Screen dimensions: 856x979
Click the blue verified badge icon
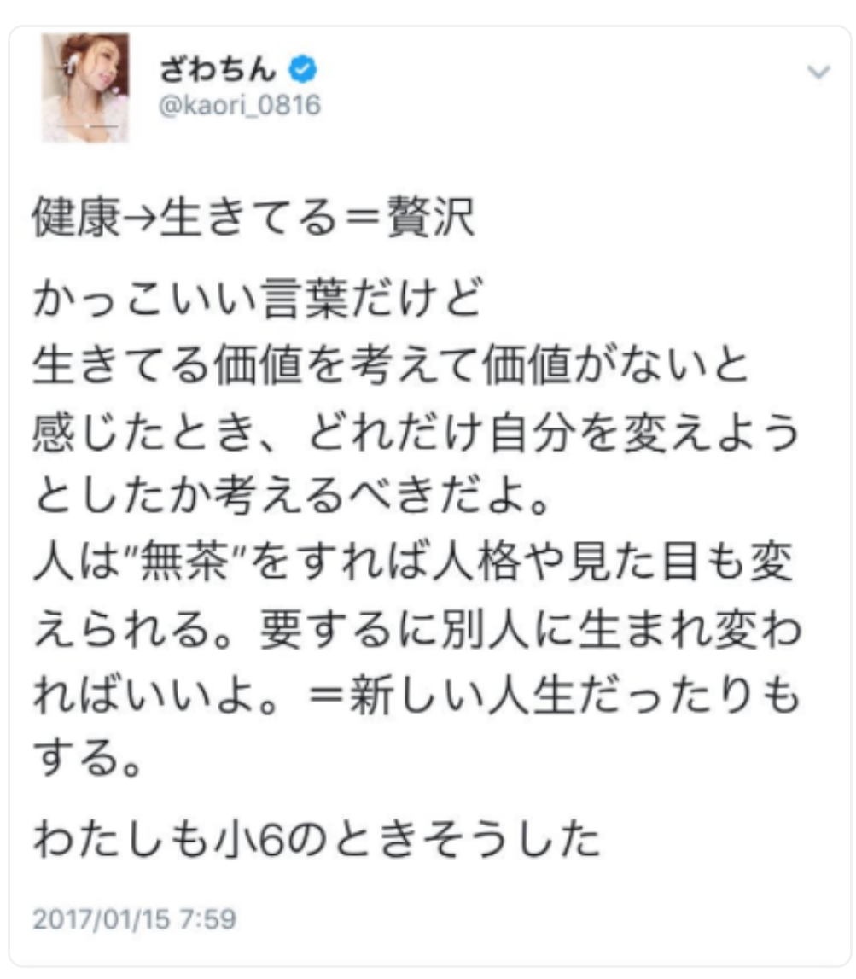coord(303,69)
